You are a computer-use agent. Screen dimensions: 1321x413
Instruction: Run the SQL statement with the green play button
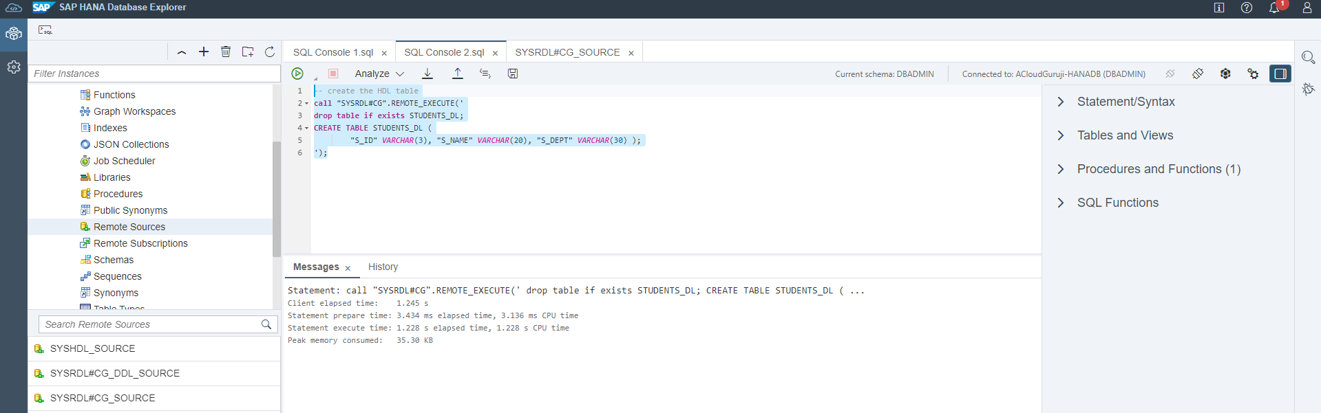tap(297, 74)
